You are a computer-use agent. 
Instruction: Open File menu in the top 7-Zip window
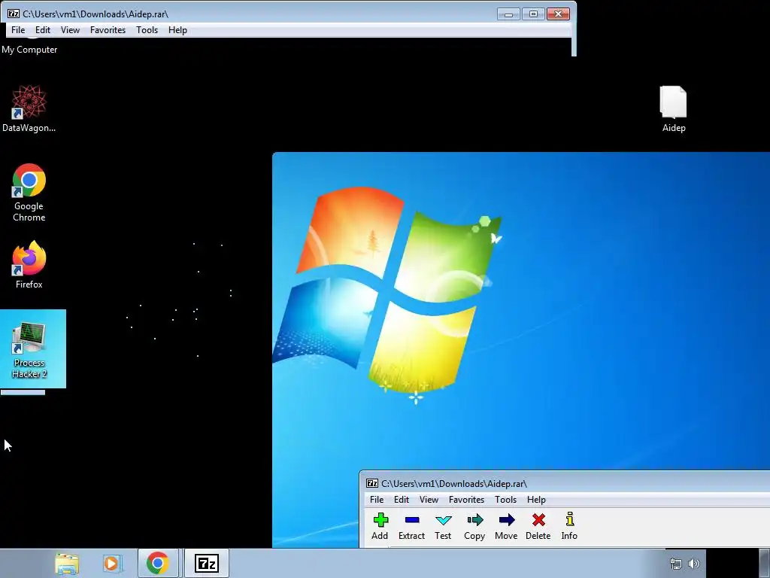(18, 30)
